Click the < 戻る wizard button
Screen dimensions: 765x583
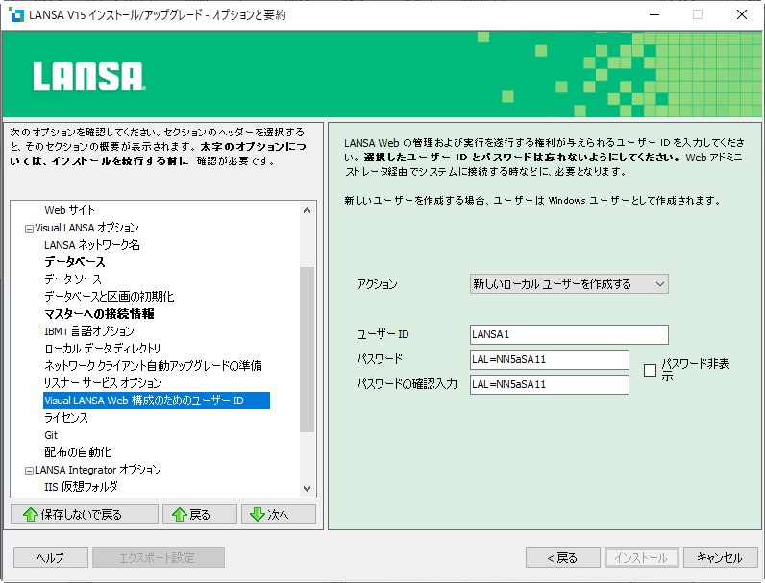563,558
